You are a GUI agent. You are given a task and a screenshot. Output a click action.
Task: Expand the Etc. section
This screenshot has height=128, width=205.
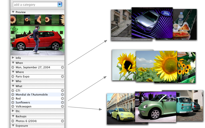click(x=13, y=111)
